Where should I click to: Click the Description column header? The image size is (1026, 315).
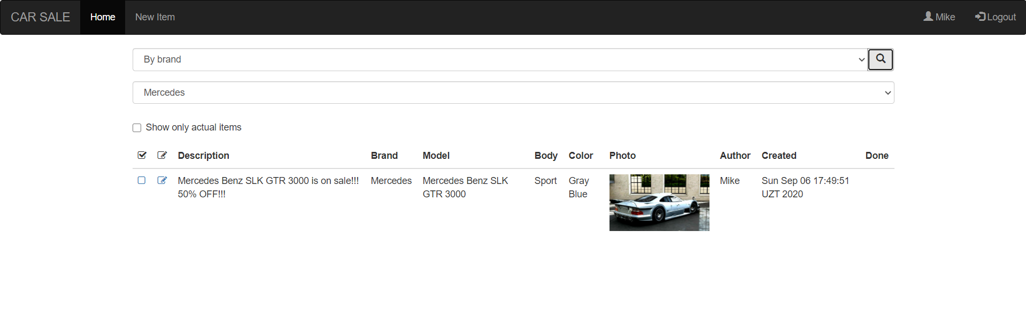[203, 156]
